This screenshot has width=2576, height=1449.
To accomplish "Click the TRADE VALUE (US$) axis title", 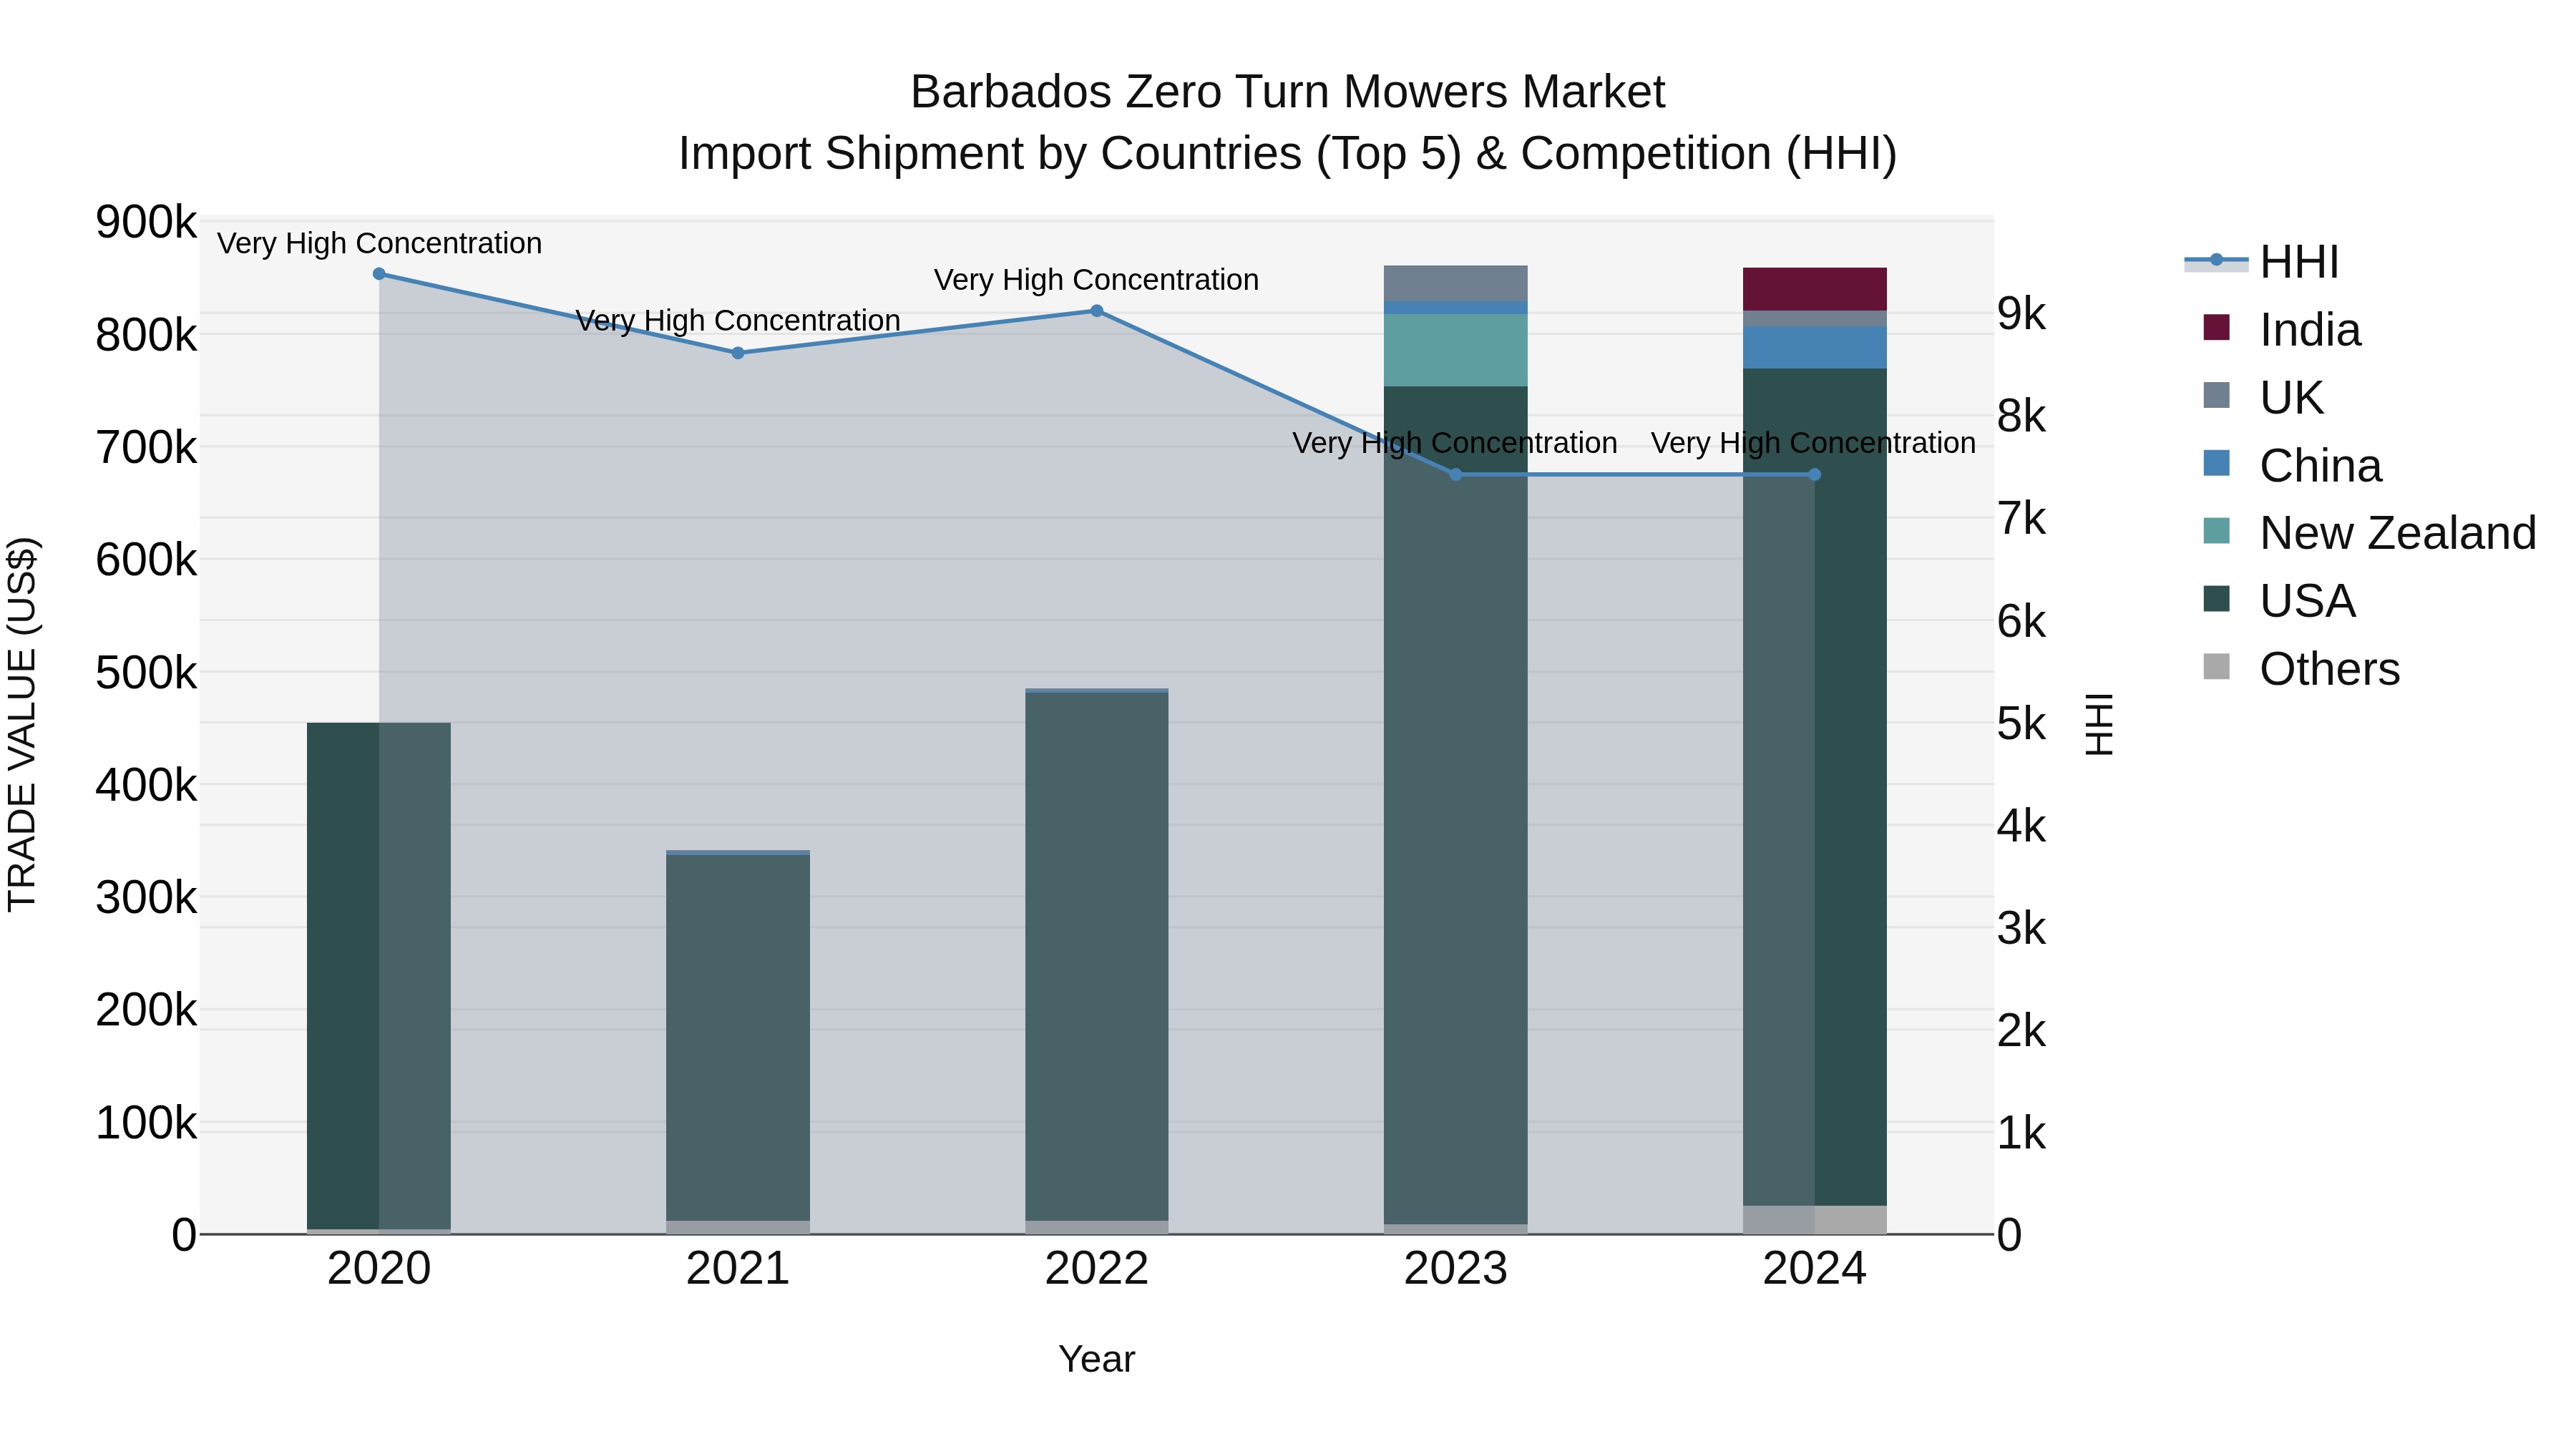I will coord(22,725).
